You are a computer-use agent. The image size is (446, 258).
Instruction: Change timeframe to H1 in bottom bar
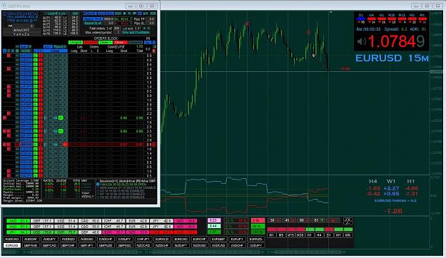click(310, 235)
